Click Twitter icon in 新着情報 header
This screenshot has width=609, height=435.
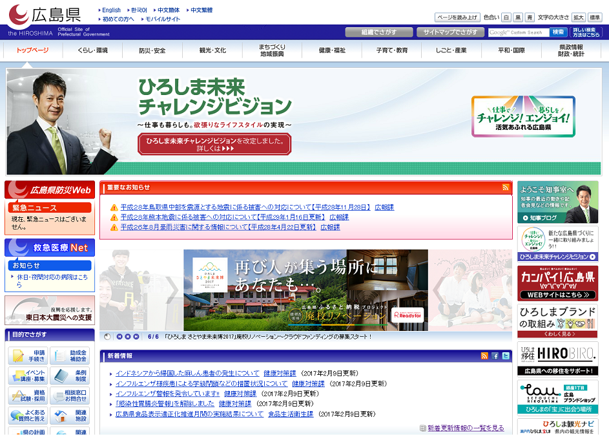coord(506,355)
